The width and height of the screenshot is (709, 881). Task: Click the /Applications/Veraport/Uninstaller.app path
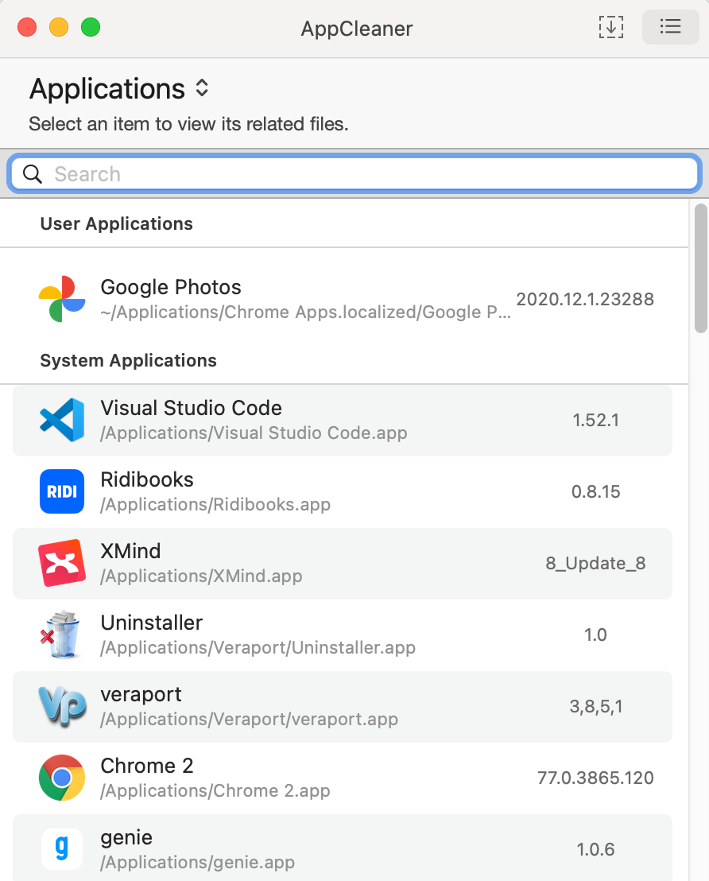(x=258, y=648)
